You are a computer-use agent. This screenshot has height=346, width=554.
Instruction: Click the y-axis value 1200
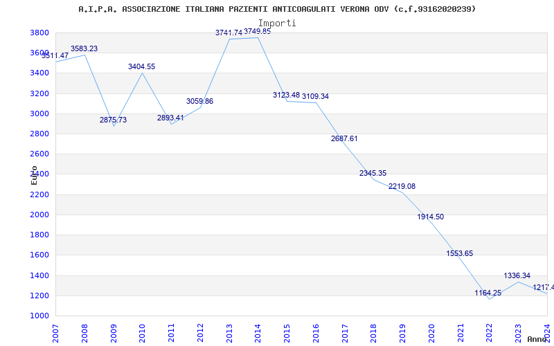40,295
